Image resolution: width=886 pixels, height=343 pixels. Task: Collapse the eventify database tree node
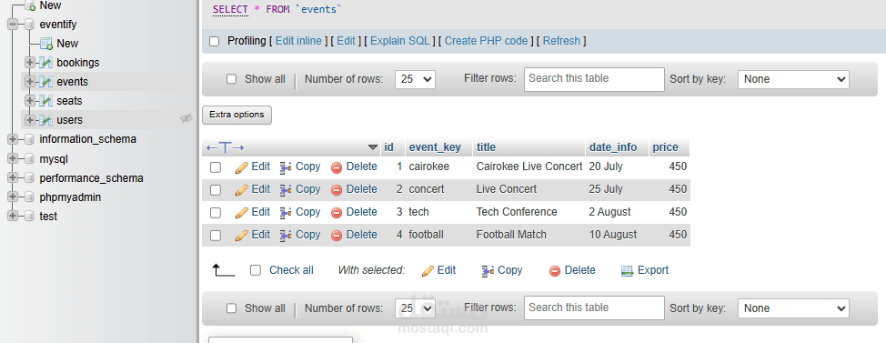click(13, 25)
